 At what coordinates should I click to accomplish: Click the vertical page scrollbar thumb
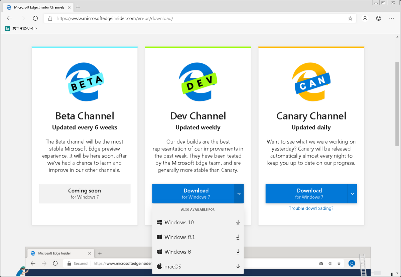(x=397, y=103)
